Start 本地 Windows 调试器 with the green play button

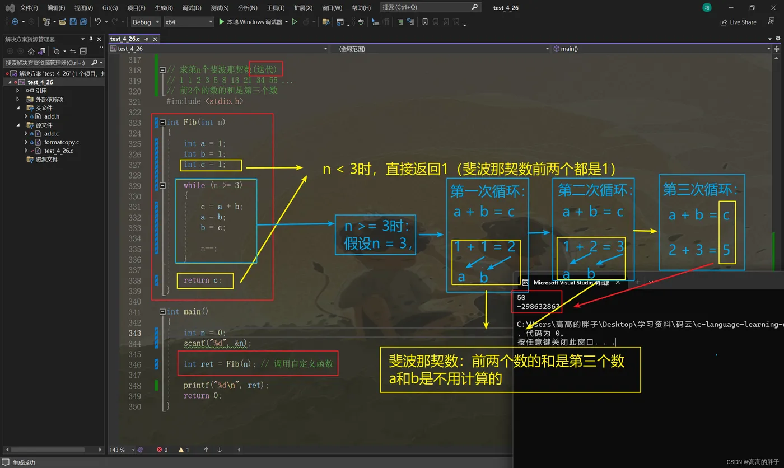(x=222, y=22)
